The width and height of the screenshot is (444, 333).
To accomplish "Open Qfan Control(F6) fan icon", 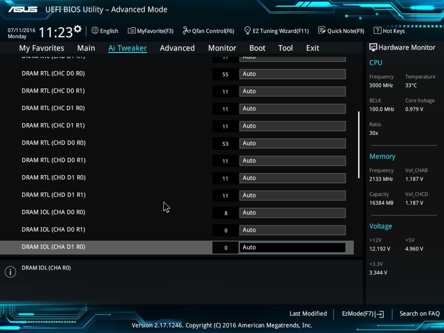I will pos(186,30).
